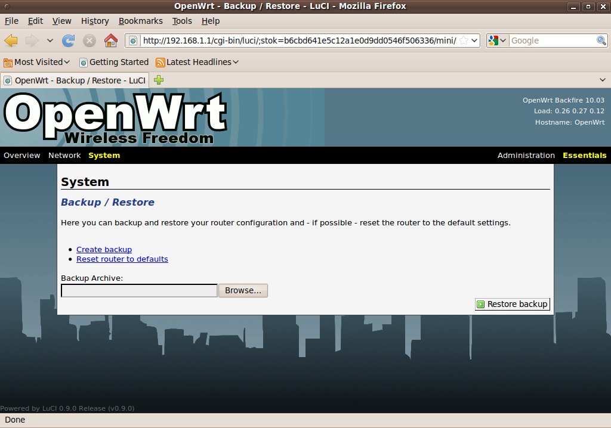The image size is (611, 428).
Task: Click the Create backup link
Action: pos(104,250)
